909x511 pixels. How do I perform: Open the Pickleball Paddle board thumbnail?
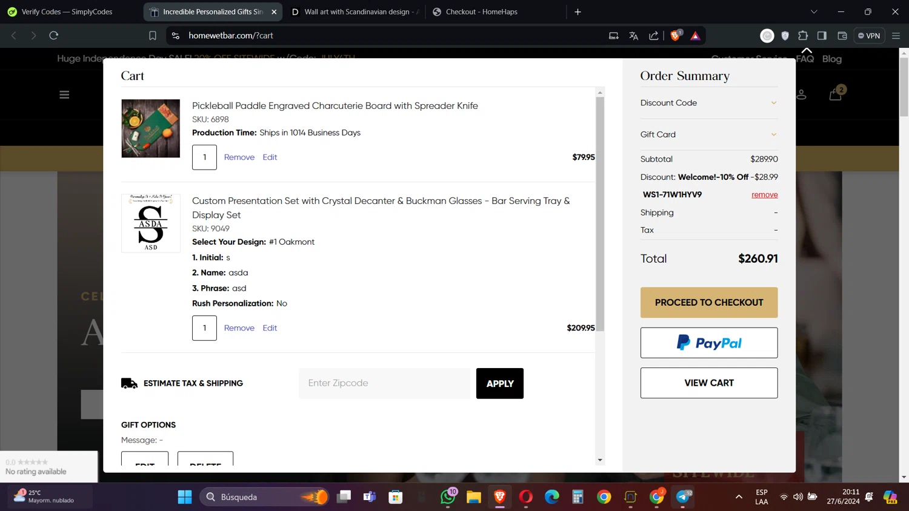click(151, 128)
